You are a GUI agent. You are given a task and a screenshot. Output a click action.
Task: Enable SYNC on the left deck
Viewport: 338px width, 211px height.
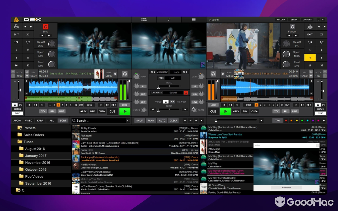pyautogui.click(x=17, y=113)
